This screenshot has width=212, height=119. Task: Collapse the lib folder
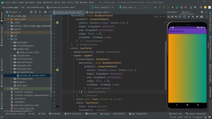click(x=8, y=39)
